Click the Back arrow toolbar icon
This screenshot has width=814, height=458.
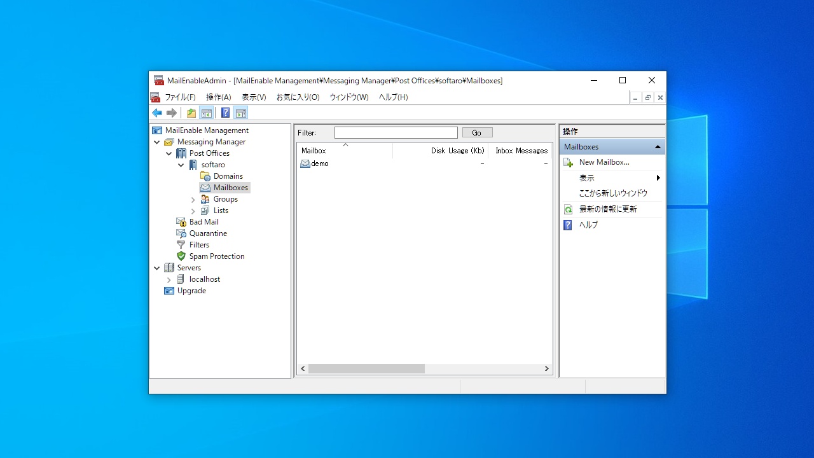(x=157, y=113)
